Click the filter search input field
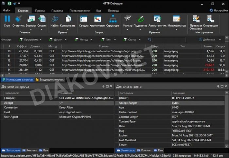Image resolution: width=229 pixels, height=158 pixels. (x=167, y=40)
